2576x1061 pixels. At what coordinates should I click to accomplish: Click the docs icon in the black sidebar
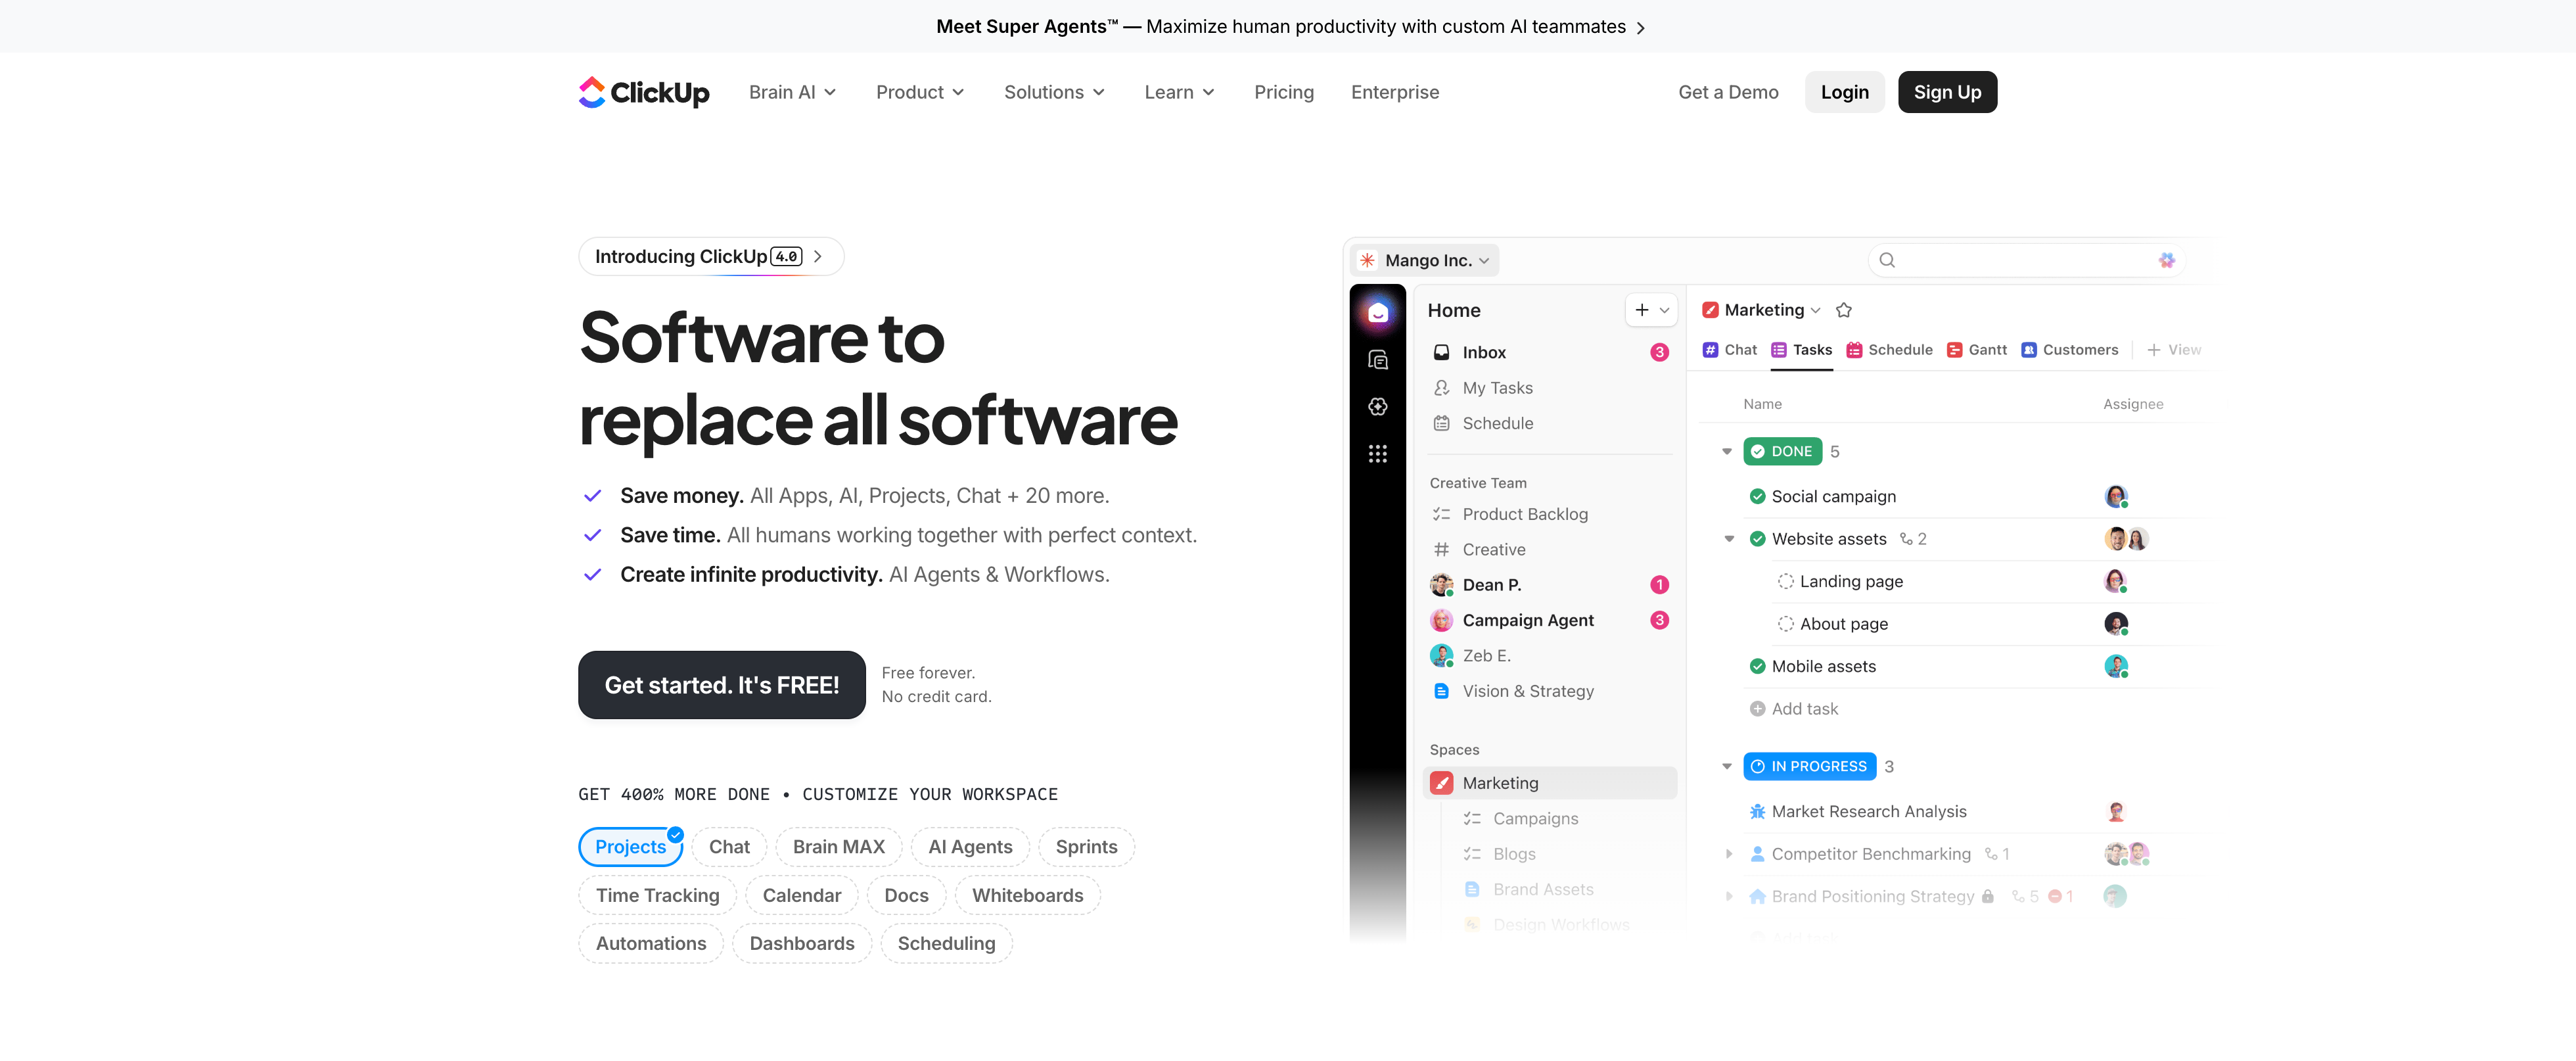coord(1377,360)
